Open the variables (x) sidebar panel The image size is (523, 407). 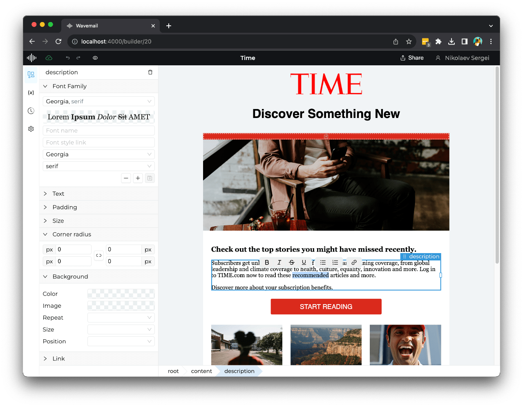click(x=31, y=93)
